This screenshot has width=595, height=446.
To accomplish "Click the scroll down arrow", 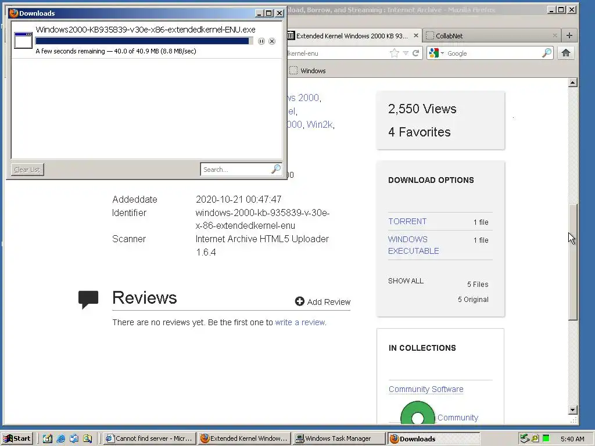I will (x=573, y=409).
